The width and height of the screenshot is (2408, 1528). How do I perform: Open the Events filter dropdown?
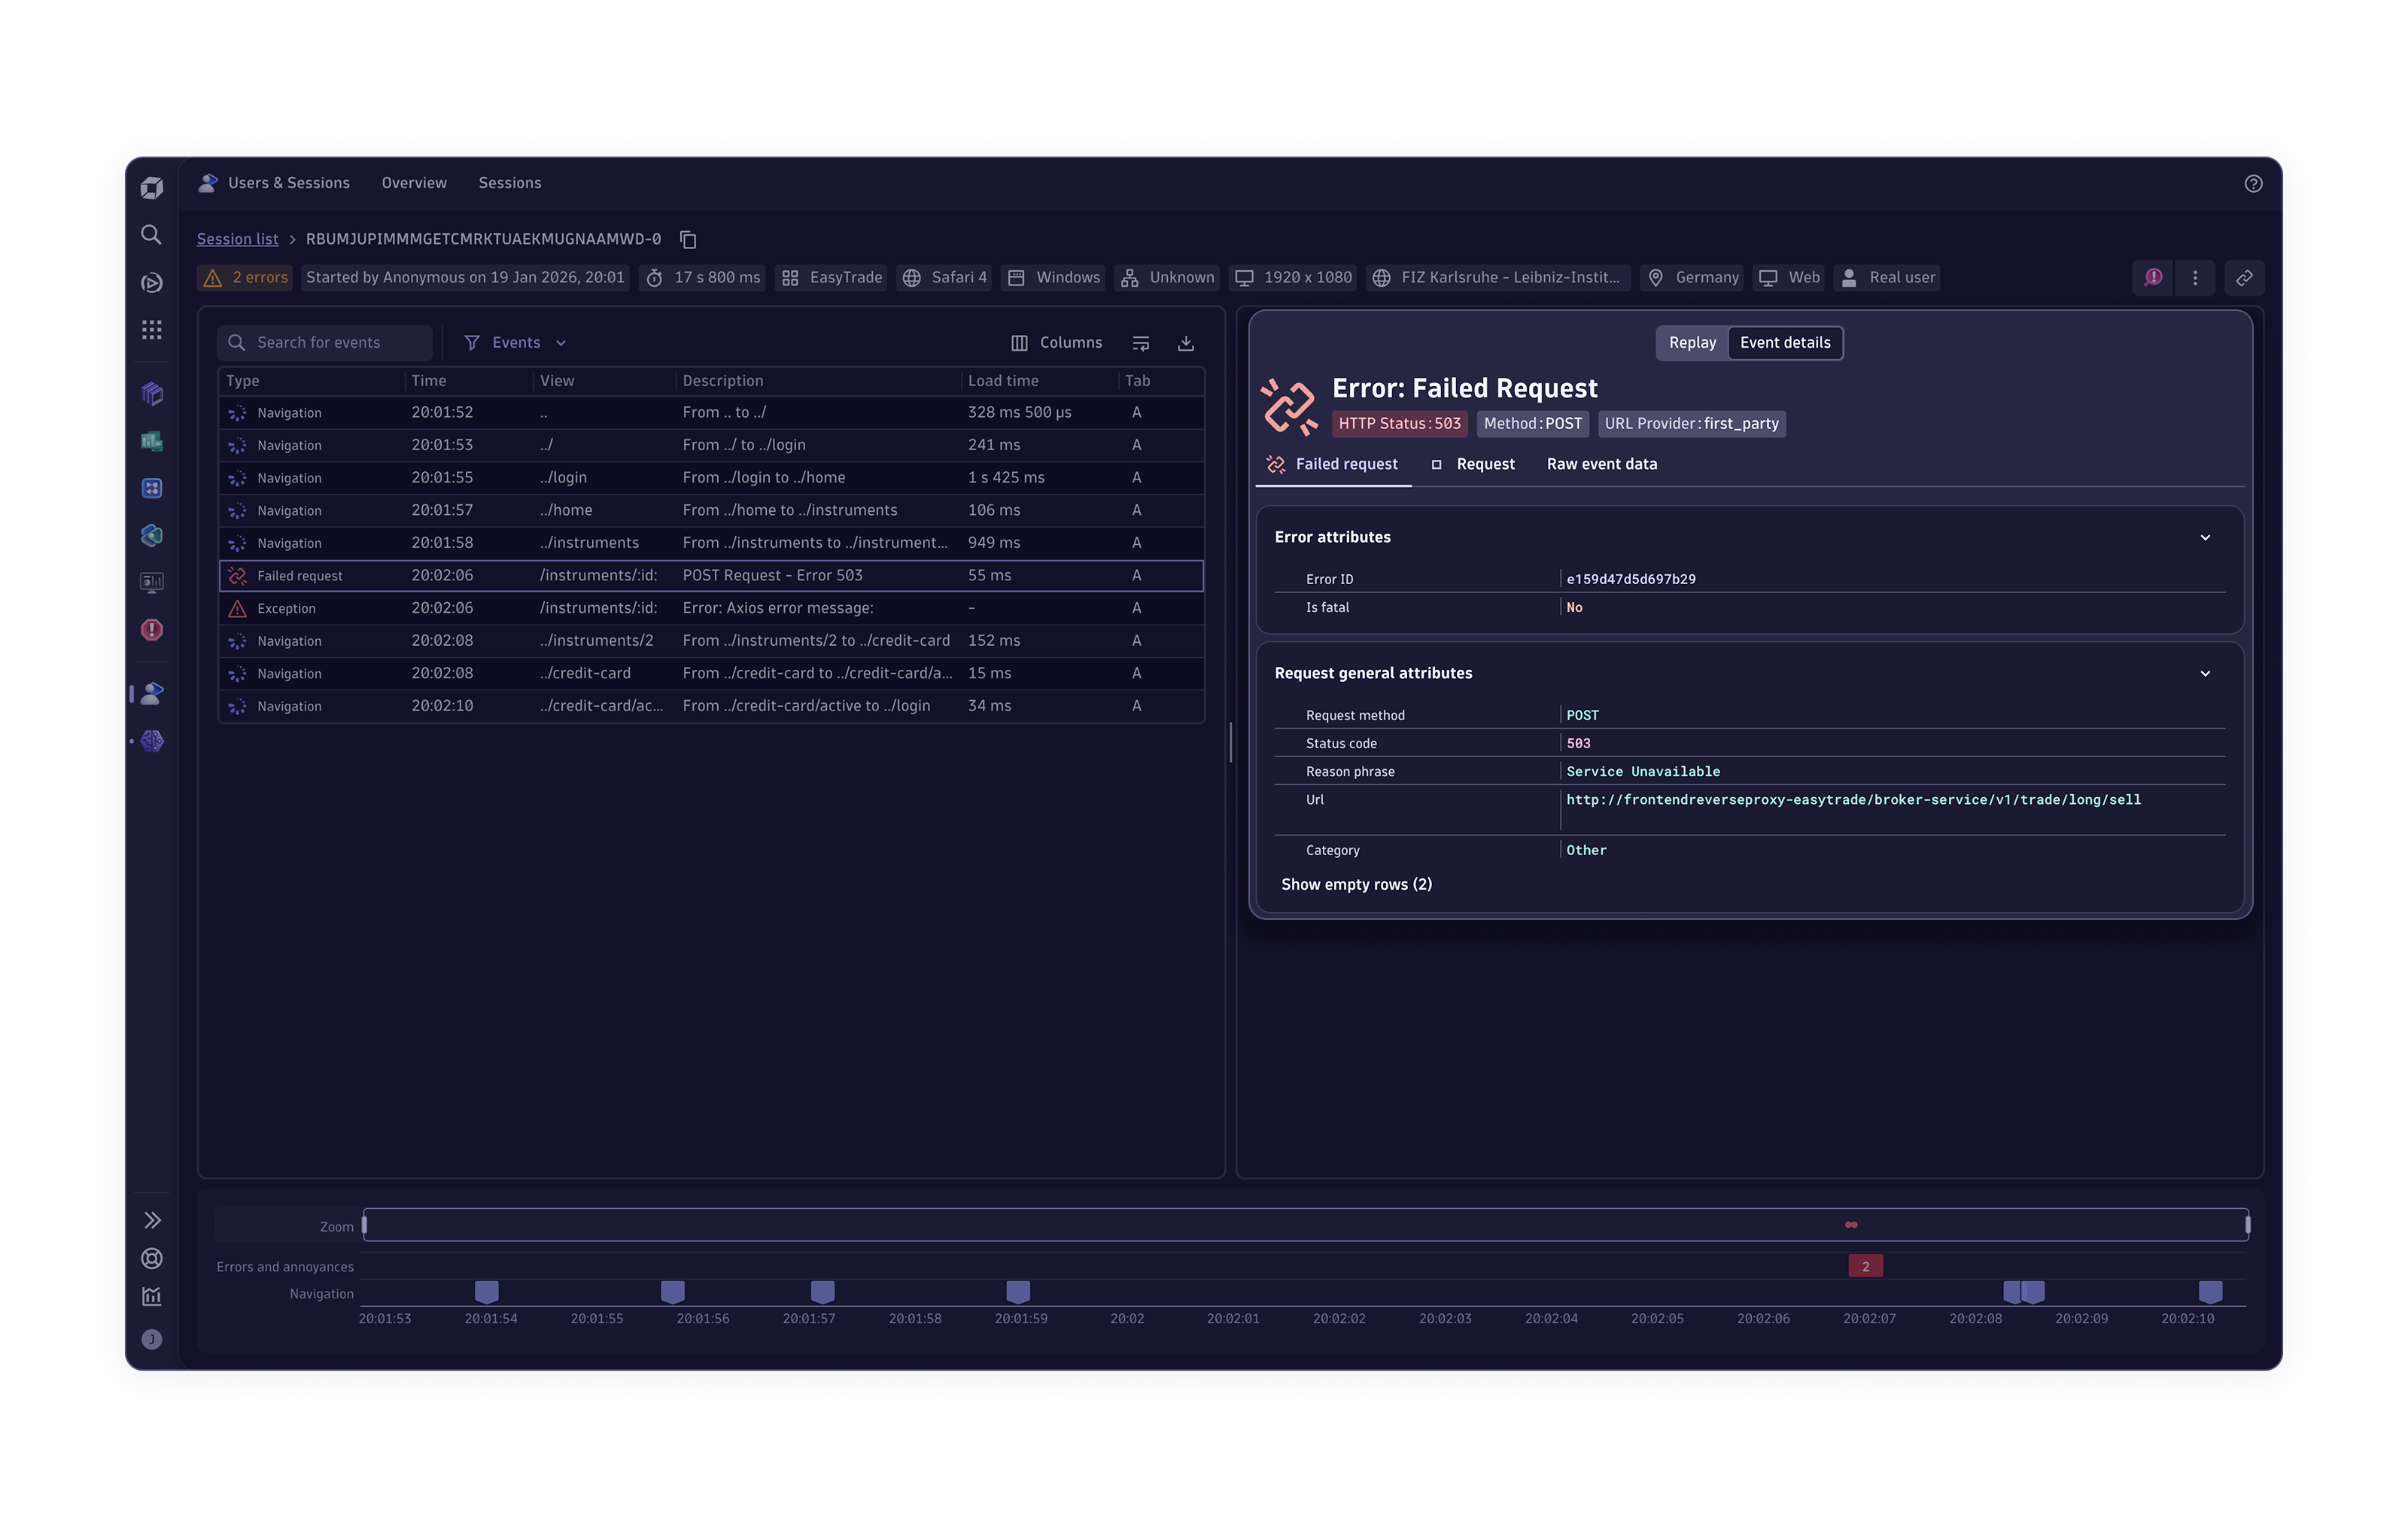pyautogui.click(x=516, y=343)
